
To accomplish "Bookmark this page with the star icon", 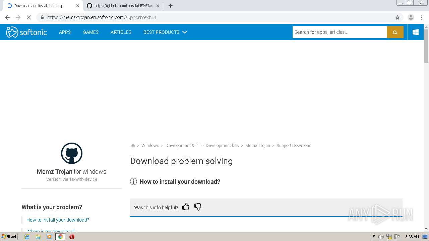I will point(397,17).
